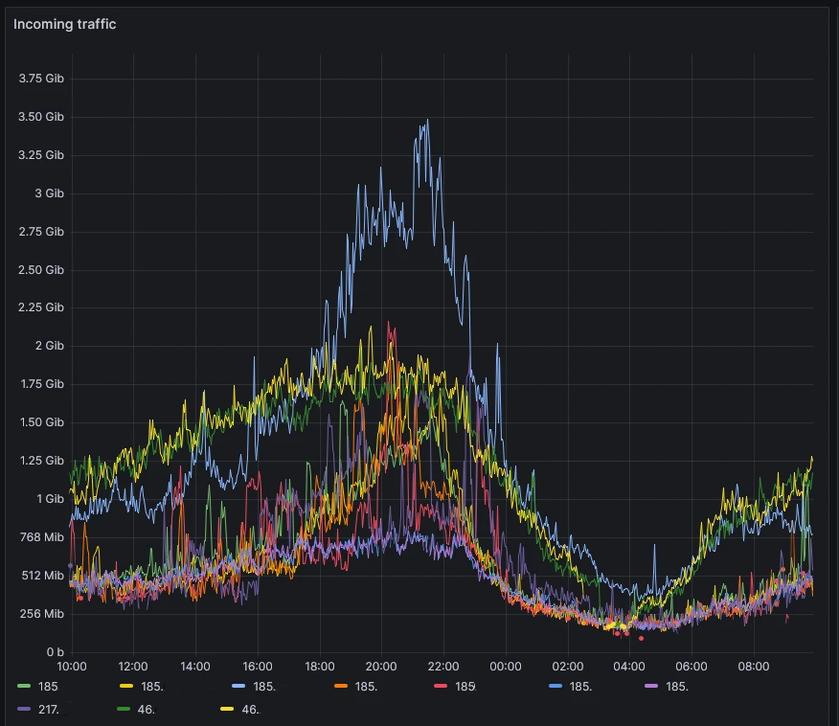The height and width of the screenshot is (726, 839).
Task: Click the light green 185 legend color swatch
Action: (24, 687)
